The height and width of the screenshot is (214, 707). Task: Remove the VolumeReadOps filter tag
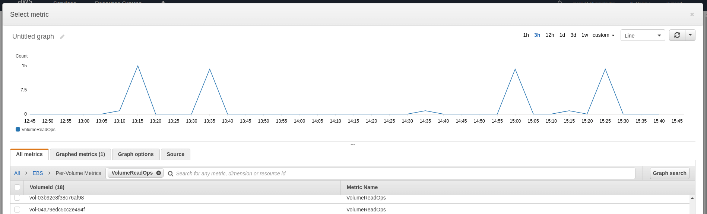pos(159,173)
